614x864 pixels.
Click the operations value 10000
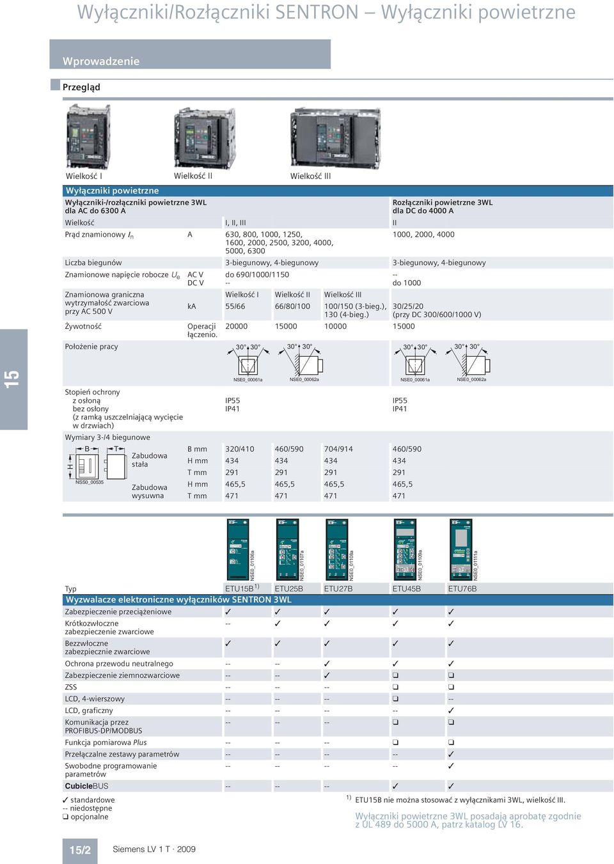point(335,326)
